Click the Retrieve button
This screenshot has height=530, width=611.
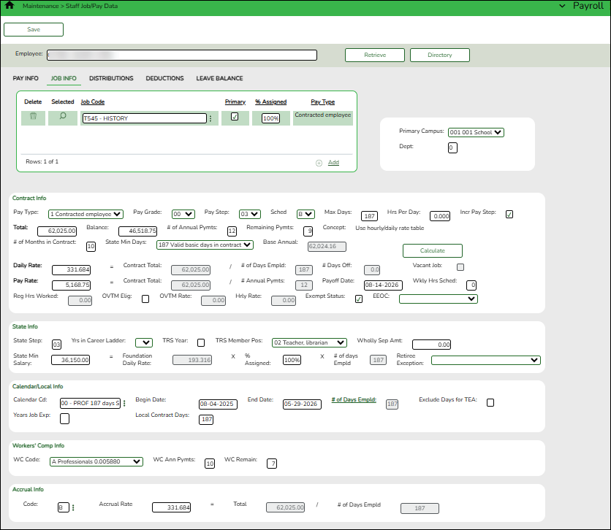(375, 55)
